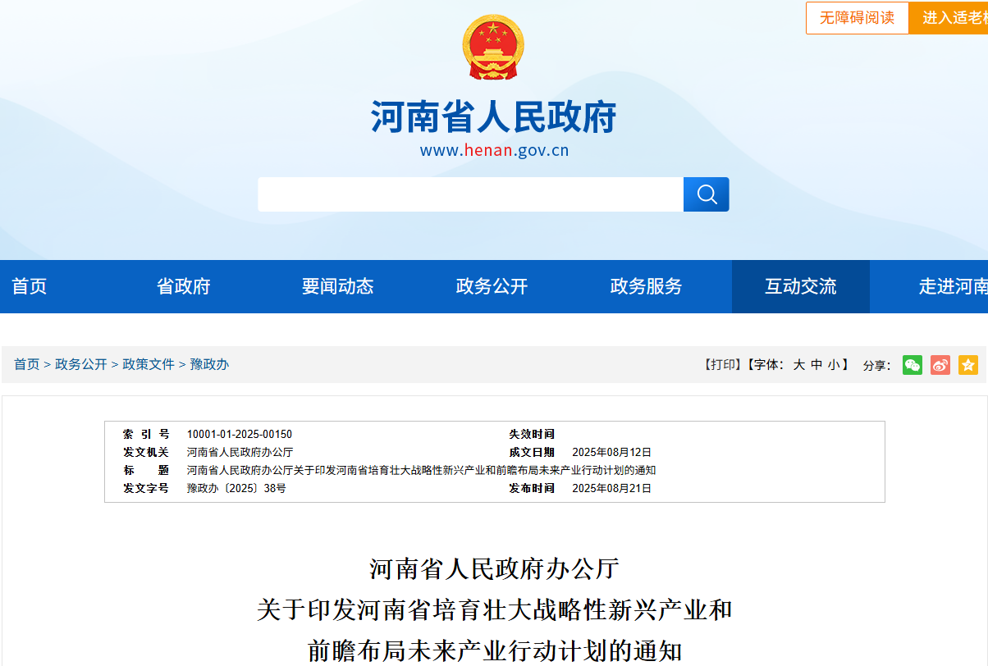Enable 无障碍阅读 accessibility reading mode
Viewport: 988px width, 666px height.
coord(857,17)
